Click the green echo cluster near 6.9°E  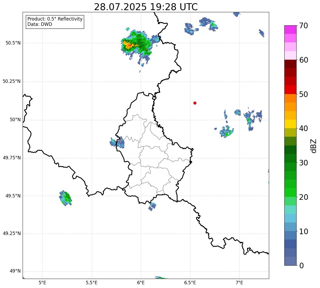(227, 132)
